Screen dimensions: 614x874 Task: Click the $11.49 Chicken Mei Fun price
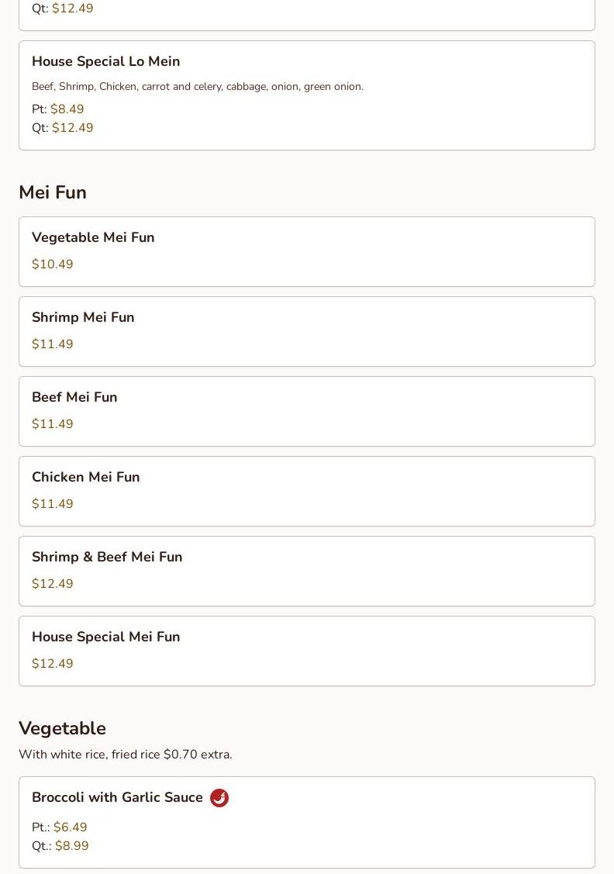click(53, 504)
